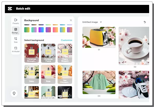Pick the teal-to-pink gradient swatch
154x107 pixels.
[x=34, y=30]
